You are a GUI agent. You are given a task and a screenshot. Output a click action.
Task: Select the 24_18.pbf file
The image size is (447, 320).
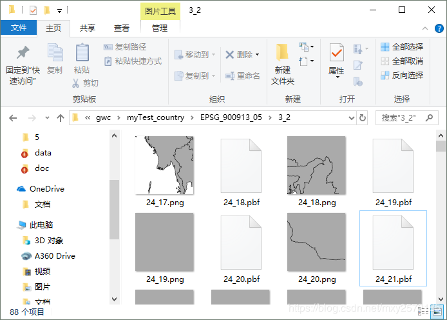point(241,171)
